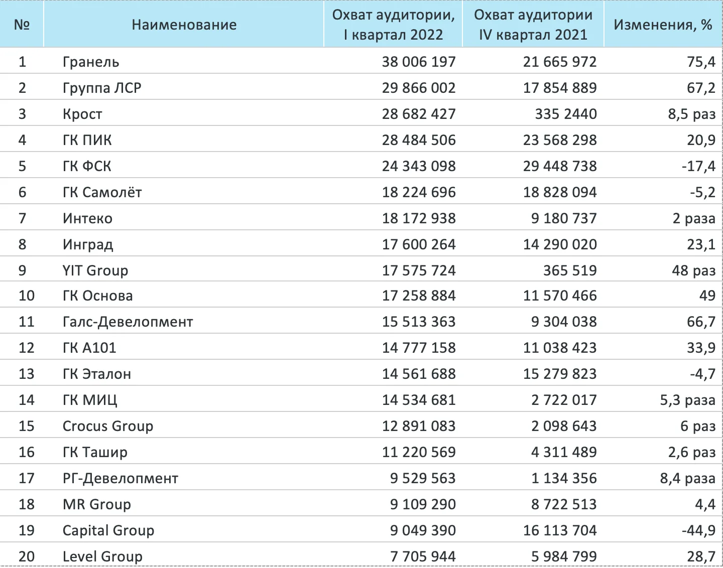Viewport: 723px width, 568px height.
Task: Select the Группа ЛСР row name
Action: click(x=102, y=88)
